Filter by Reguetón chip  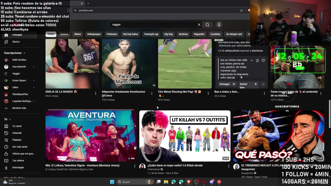[199, 34]
